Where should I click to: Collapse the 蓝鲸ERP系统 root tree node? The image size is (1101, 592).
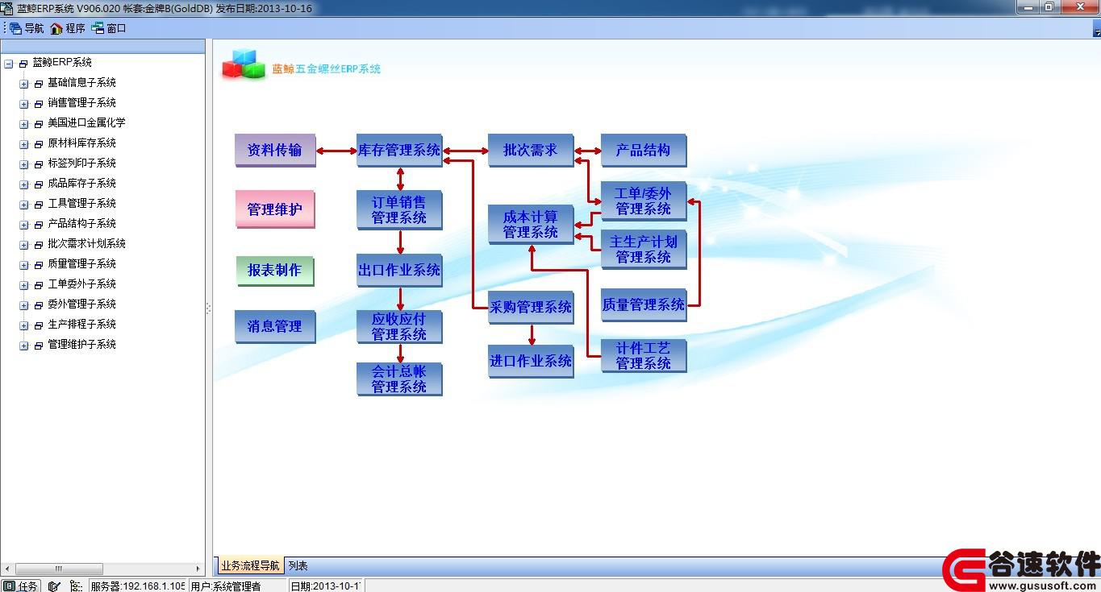click(8, 63)
